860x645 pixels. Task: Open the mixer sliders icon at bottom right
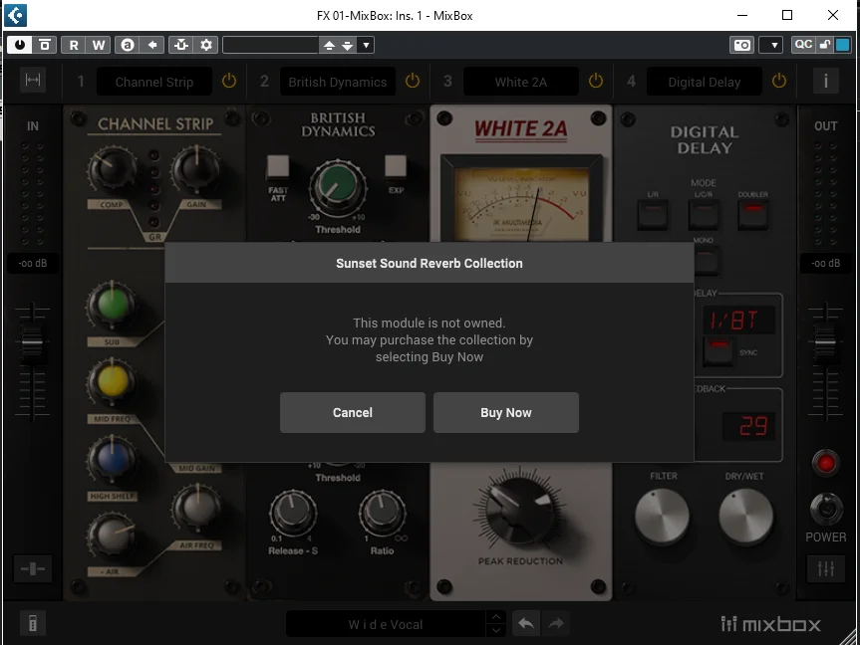coord(826,568)
